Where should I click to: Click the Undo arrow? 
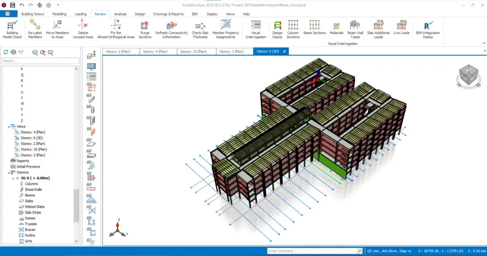22,5
